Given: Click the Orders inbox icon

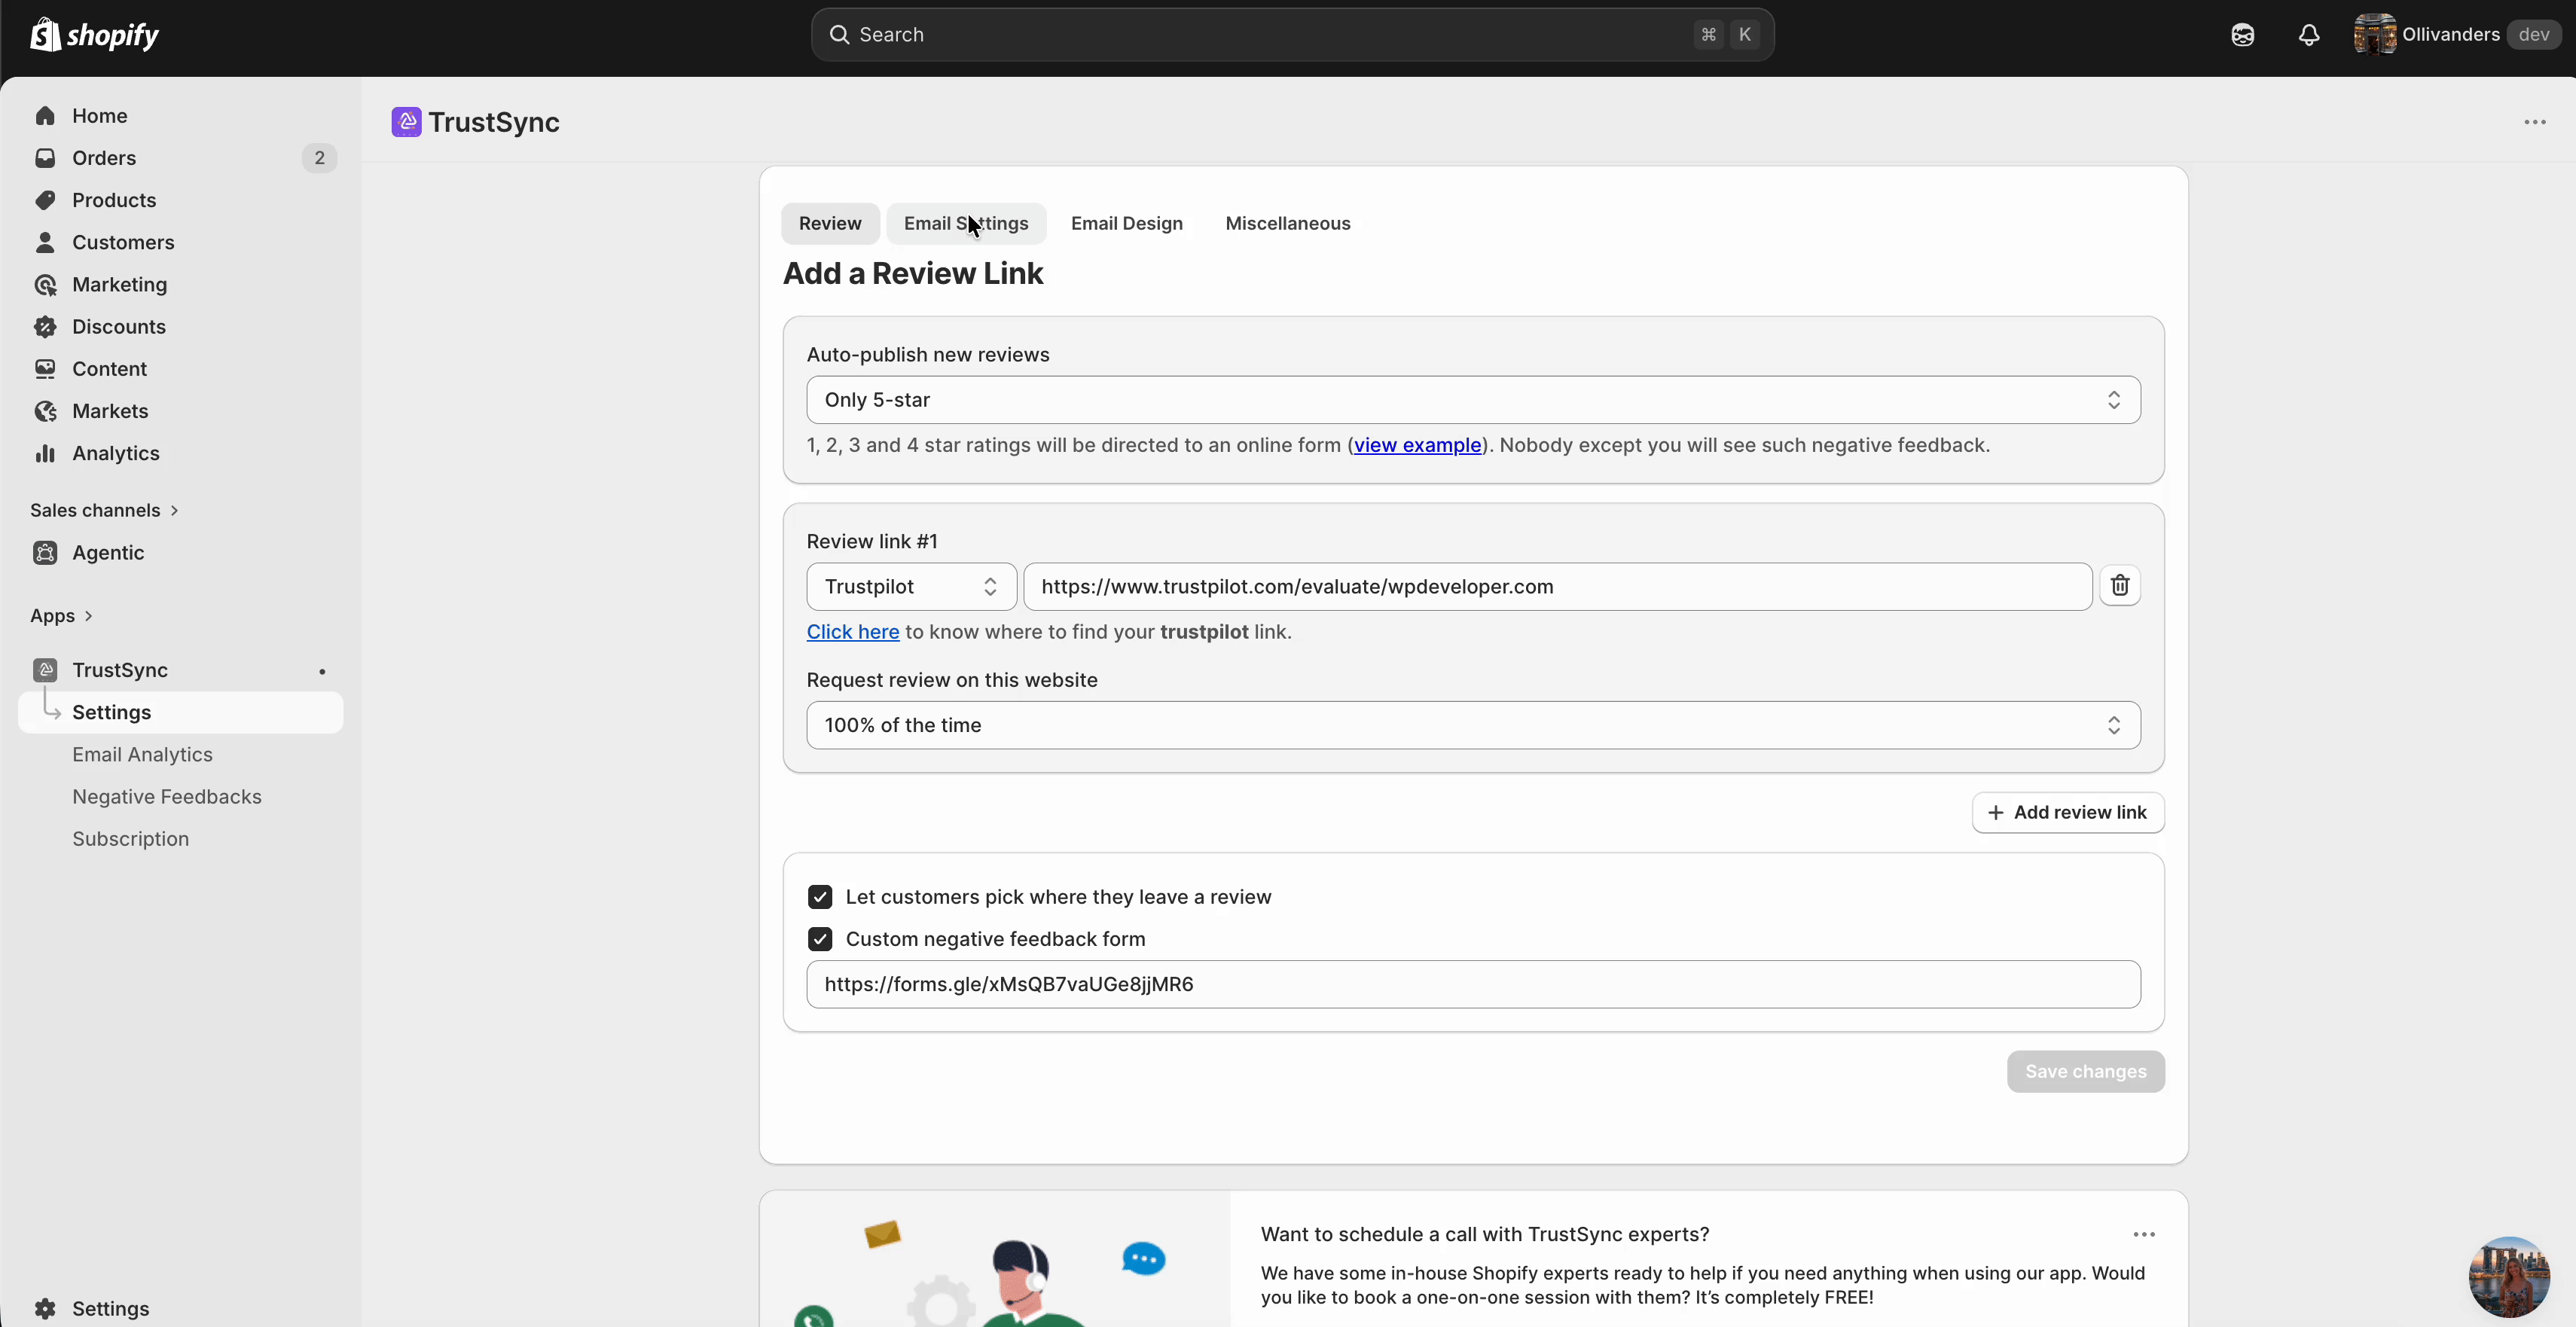Looking at the screenshot, I should point(45,158).
